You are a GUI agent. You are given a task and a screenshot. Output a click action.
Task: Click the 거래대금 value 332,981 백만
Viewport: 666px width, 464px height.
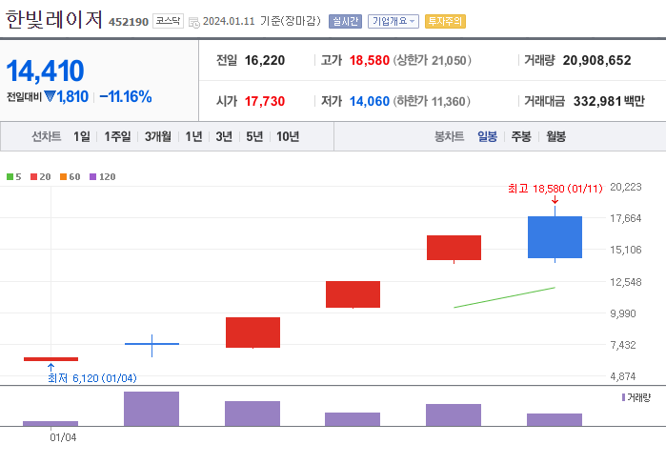[609, 101]
